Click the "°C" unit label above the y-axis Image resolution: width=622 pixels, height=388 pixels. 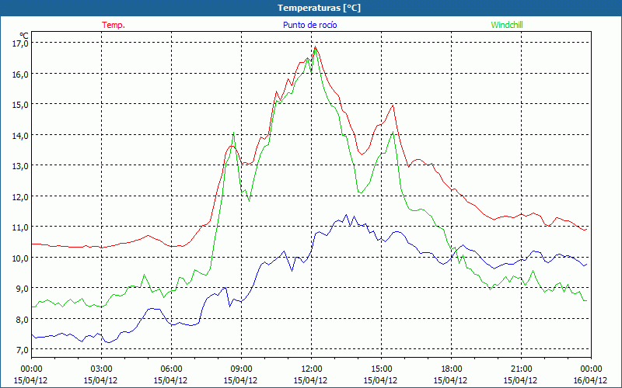tap(24, 35)
